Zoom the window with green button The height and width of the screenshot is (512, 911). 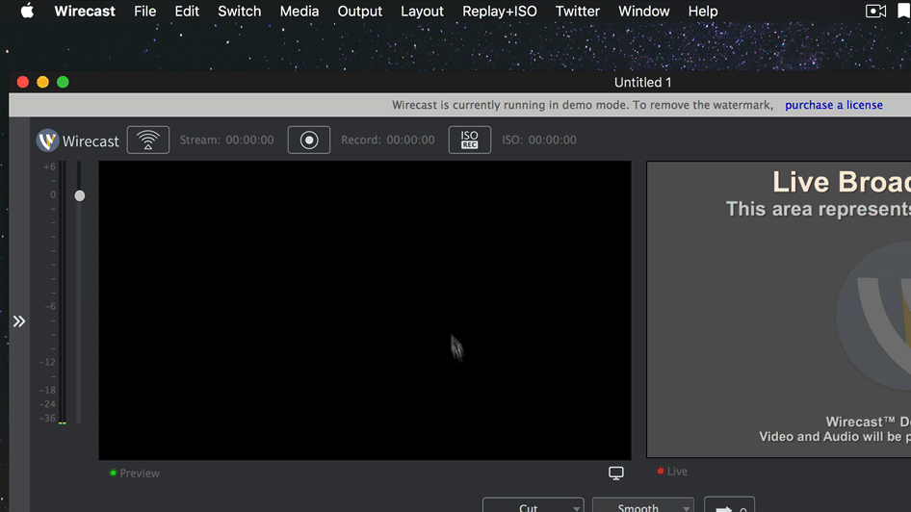click(x=63, y=83)
